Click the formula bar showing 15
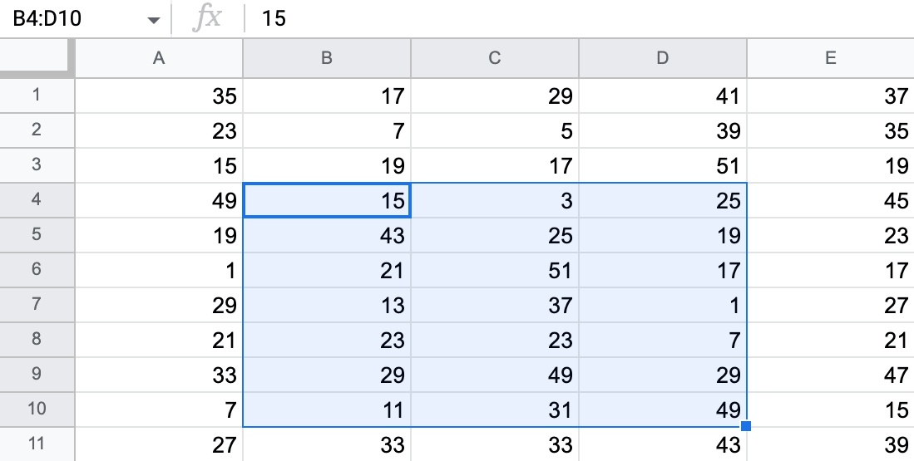The height and width of the screenshot is (461, 914). (579, 18)
